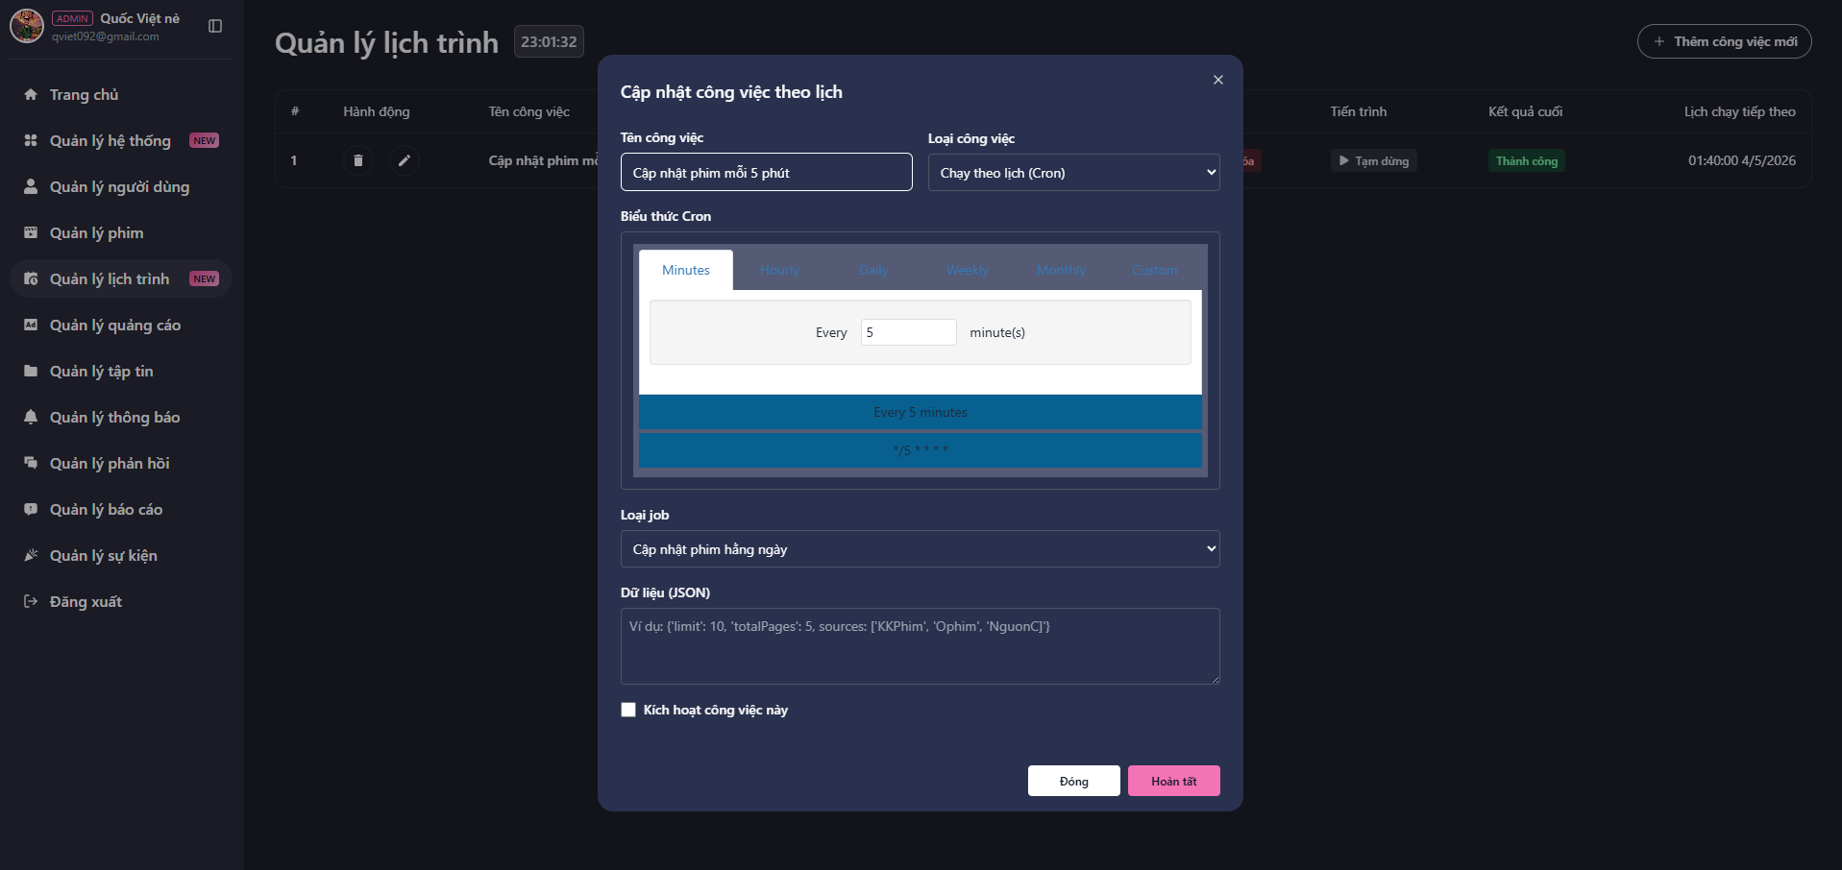Go to Quản lý hệ thống

(121, 140)
